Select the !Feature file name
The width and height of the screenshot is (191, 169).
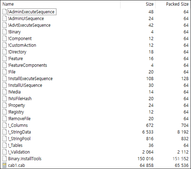(15, 59)
